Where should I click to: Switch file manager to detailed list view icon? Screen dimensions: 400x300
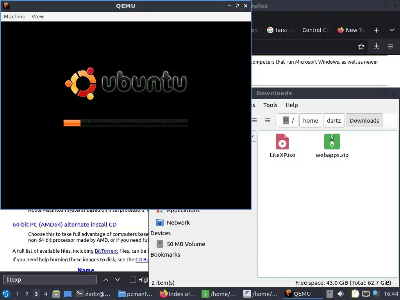point(268,120)
